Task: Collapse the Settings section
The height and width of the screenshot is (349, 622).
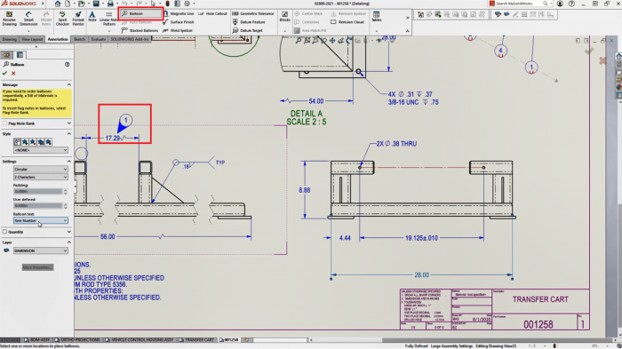Action: 69,162
